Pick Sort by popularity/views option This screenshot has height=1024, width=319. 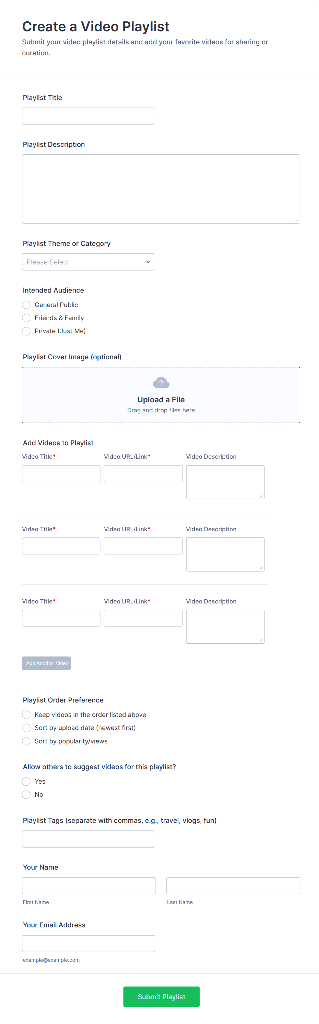[x=26, y=741]
